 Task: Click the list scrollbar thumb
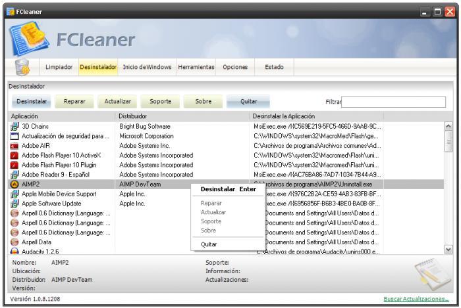pyautogui.click(x=448, y=142)
